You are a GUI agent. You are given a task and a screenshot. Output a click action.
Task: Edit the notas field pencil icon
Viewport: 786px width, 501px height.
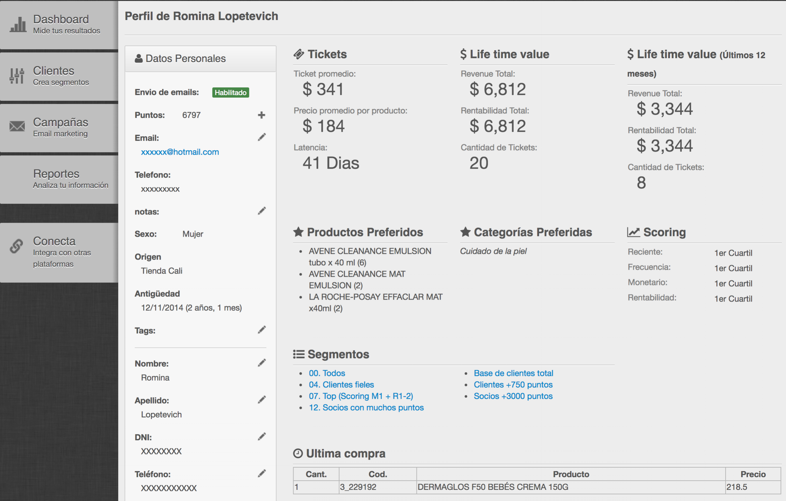(262, 211)
